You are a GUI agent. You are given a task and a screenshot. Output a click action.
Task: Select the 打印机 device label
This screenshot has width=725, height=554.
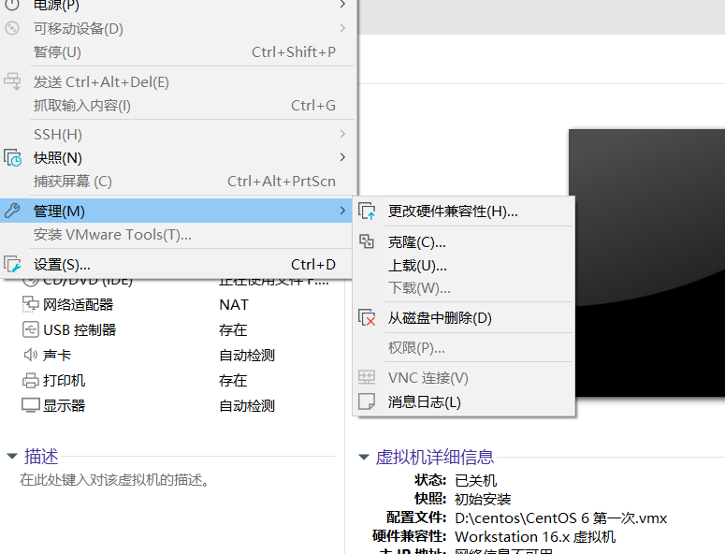click(64, 380)
